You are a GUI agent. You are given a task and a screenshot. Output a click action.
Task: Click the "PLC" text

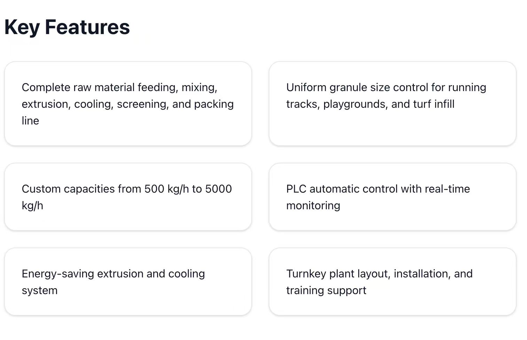point(296,189)
